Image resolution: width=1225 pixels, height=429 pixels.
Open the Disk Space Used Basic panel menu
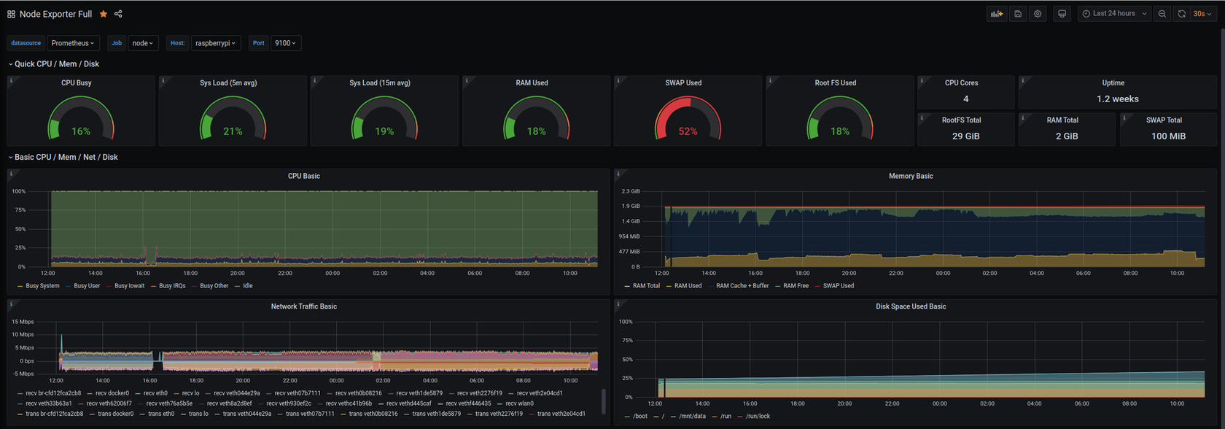pos(911,307)
